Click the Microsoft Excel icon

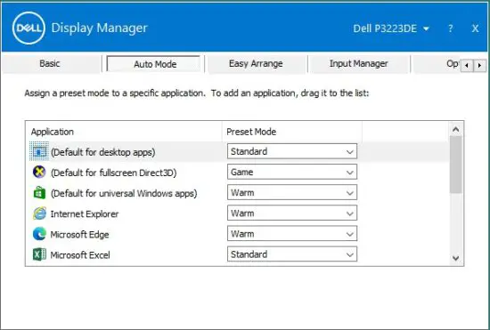click(x=39, y=254)
